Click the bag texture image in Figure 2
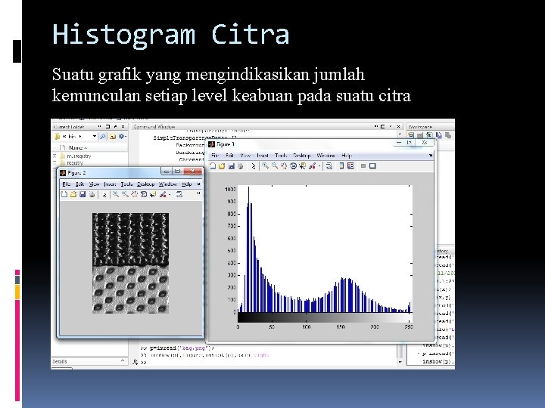545x408 pixels. tap(130, 263)
